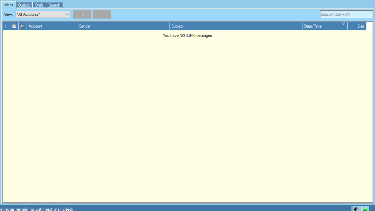This screenshot has height=211, width=375.
Task: Sort messages by Account column
Action: pos(52,26)
